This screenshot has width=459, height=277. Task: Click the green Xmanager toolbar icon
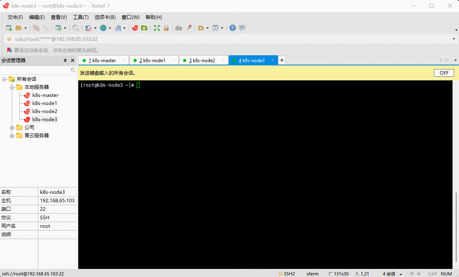[144, 28]
